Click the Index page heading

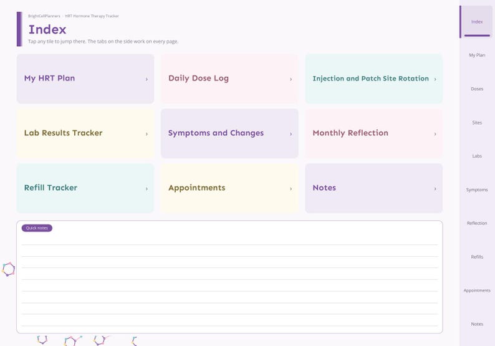(x=47, y=30)
